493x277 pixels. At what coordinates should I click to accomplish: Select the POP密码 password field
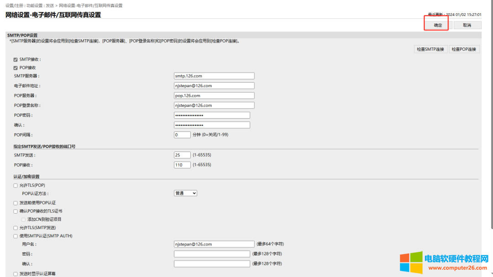(212, 115)
